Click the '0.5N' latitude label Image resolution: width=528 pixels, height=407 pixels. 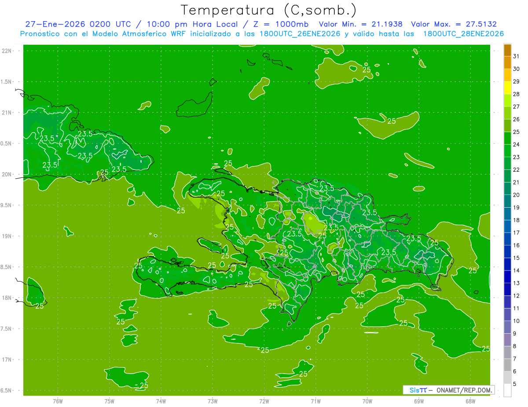(x=7, y=144)
